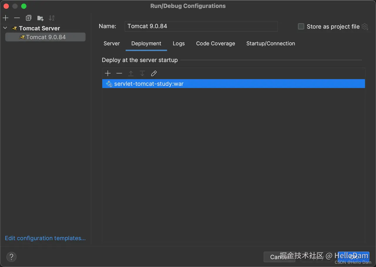Create a new configuration folder
Image resolution: width=376 pixels, height=267 pixels.
[40, 18]
